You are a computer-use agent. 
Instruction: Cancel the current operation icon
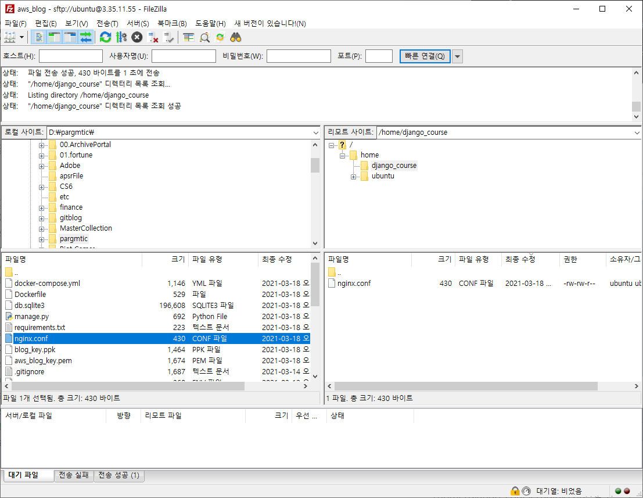coord(136,38)
